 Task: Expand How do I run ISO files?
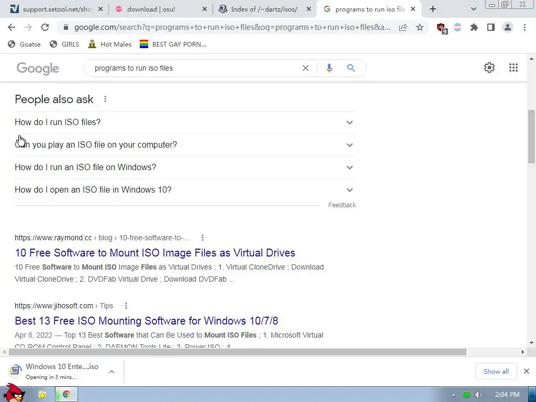[185, 122]
